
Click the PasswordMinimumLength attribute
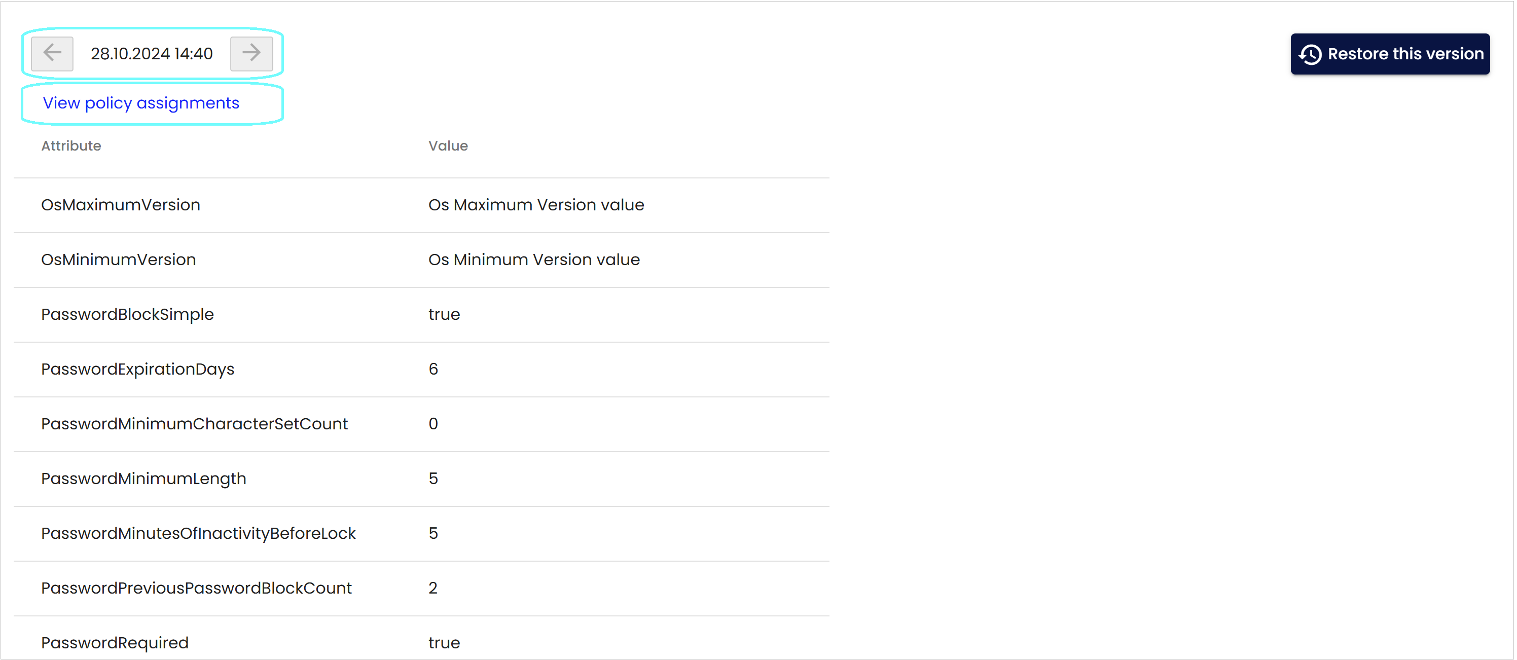pos(143,479)
